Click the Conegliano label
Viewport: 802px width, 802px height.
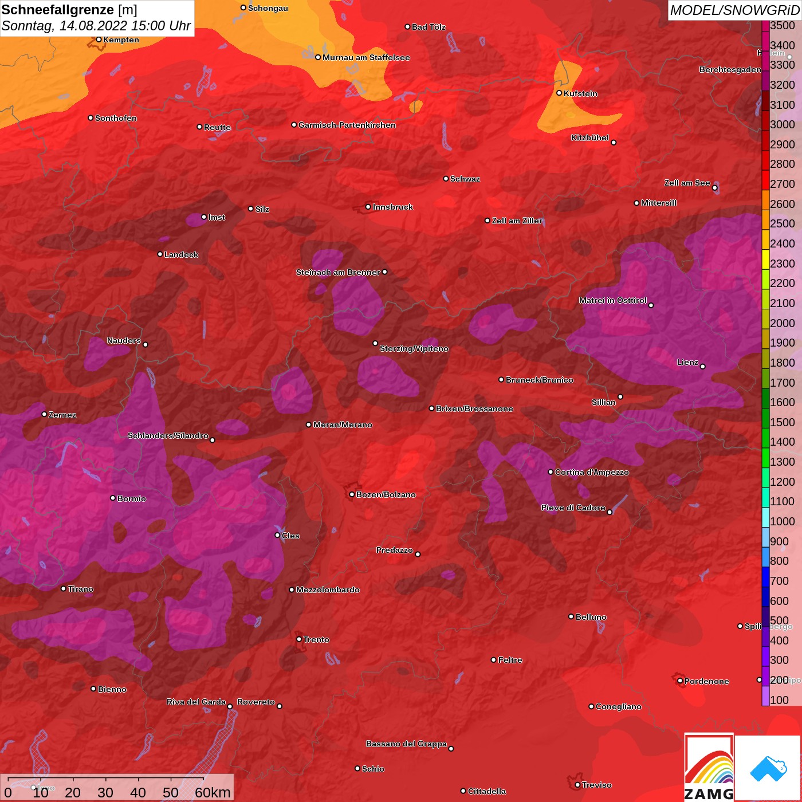[619, 706]
